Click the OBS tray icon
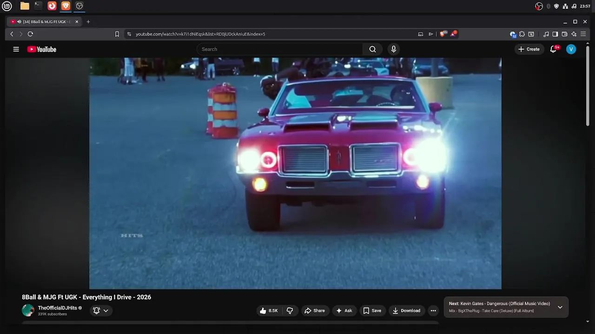This screenshot has width=595, height=334. [x=539, y=6]
